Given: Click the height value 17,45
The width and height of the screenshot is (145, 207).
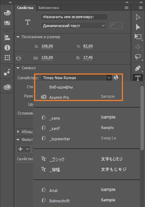Looking at the screenshot, I should click(88, 58).
